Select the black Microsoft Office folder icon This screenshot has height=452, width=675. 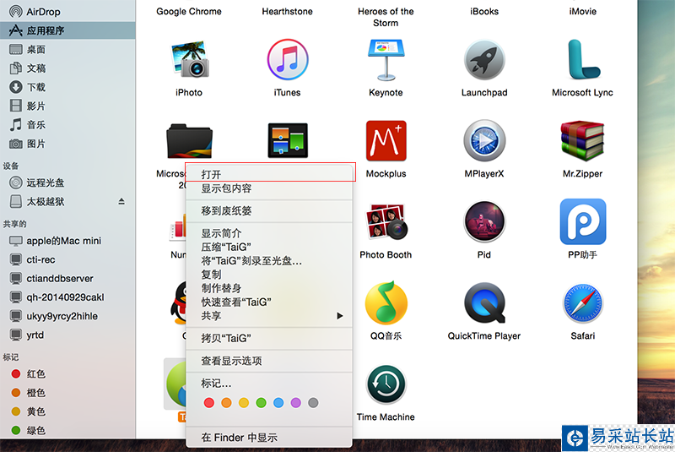point(189,141)
